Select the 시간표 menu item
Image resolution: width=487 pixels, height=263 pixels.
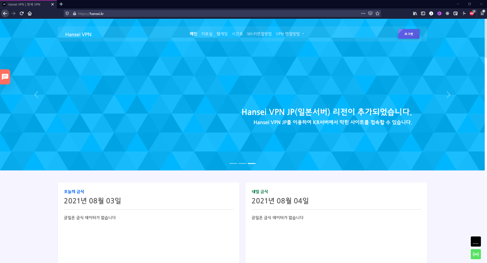pyautogui.click(x=237, y=34)
